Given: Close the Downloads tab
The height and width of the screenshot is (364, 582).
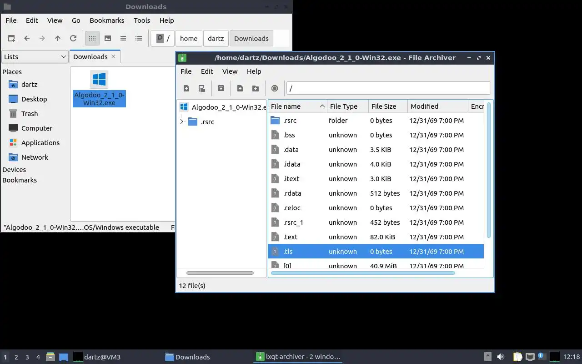Looking at the screenshot, I should pos(113,56).
